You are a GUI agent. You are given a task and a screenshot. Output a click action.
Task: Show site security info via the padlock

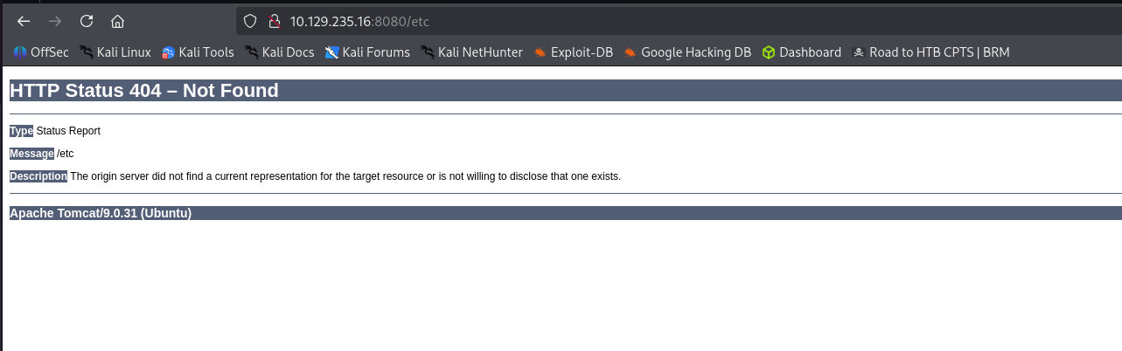[x=273, y=21]
